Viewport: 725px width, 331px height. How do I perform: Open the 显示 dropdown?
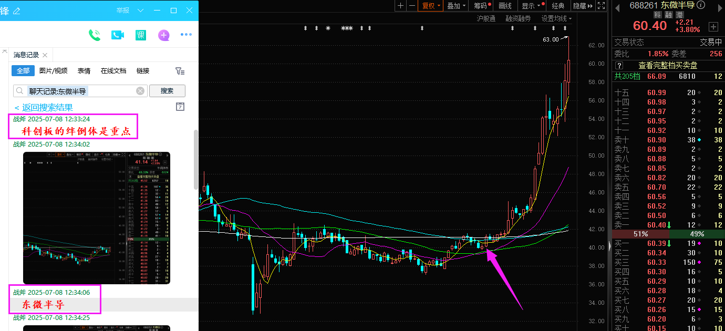[x=531, y=6]
